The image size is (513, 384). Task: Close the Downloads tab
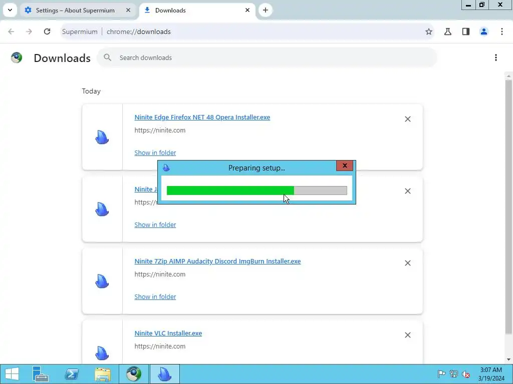(247, 10)
